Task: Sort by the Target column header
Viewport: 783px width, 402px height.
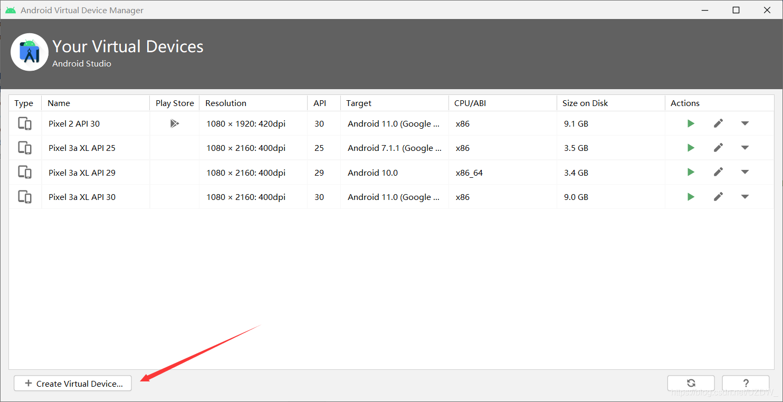Action: [x=395, y=103]
